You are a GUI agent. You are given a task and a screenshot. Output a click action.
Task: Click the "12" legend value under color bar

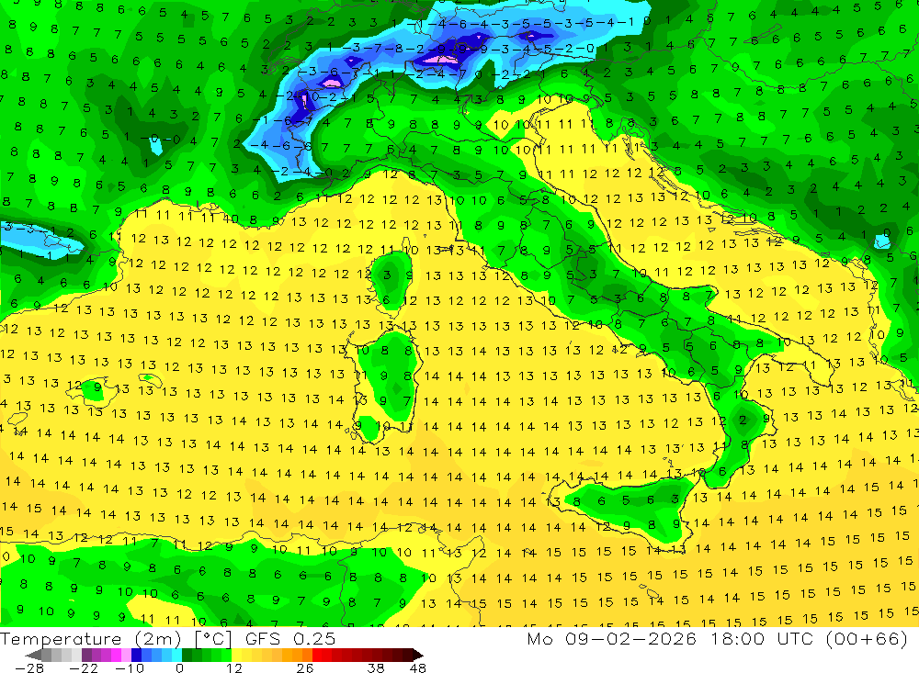(x=233, y=667)
